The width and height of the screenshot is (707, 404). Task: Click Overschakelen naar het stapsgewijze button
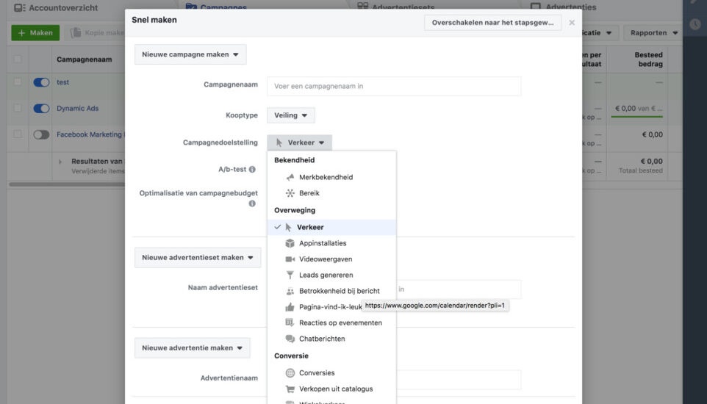point(493,23)
